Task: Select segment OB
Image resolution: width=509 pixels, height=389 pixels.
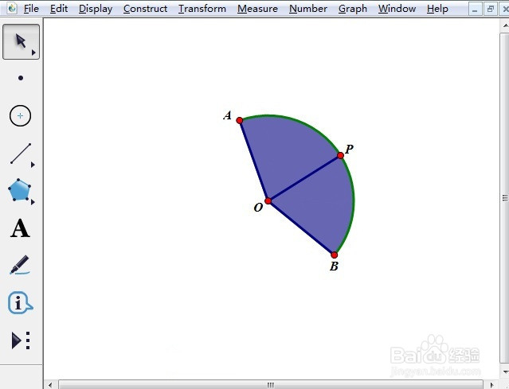Action: click(301, 228)
